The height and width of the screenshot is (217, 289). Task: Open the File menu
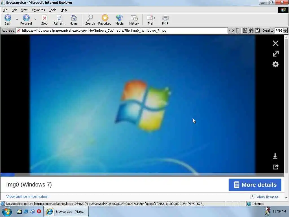5,10
